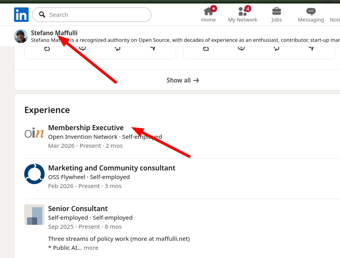Image resolution: width=340 pixels, height=258 pixels.
Task: Select the Senior Consultant job title
Action: 78,209
